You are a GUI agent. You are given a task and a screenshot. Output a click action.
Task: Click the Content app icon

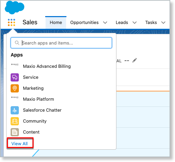pyautogui.click(x=15, y=132)
